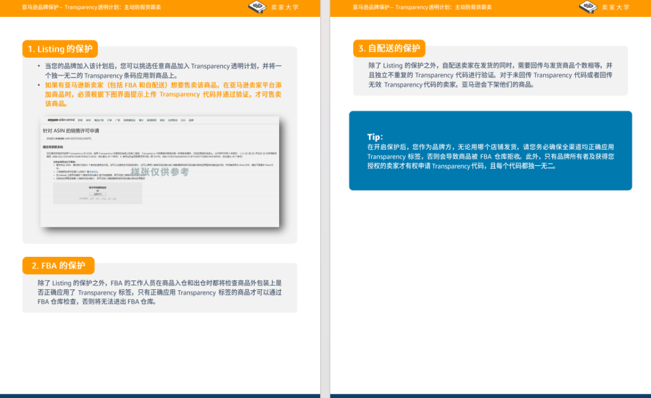Click the FBA paragraph mentioning 入仓和出仓
This screenshot has height=398, width=651.
(x=159, y=292)
